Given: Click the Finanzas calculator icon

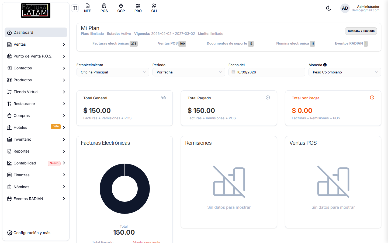Looking at the screenshot, I should pyautogui.click(x=9, y=175).
